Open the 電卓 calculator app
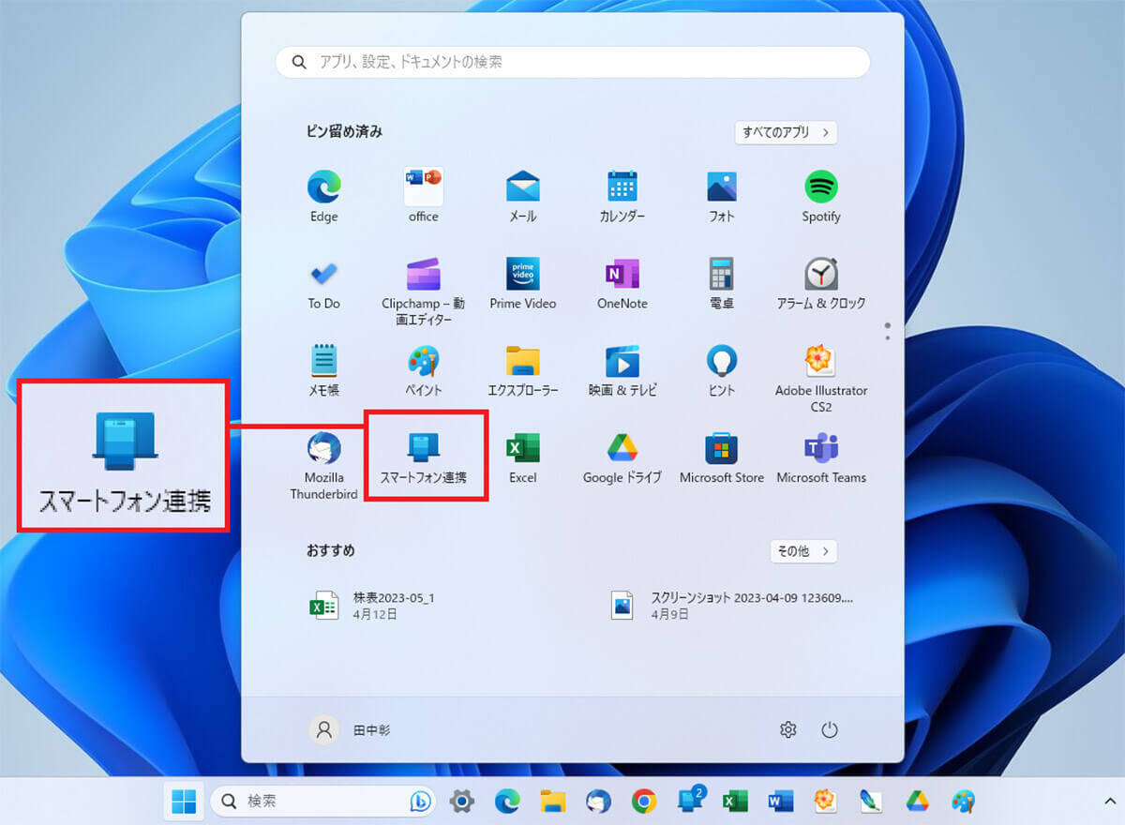This screenshot has width=1125, height=825. [x=722, y=283]
